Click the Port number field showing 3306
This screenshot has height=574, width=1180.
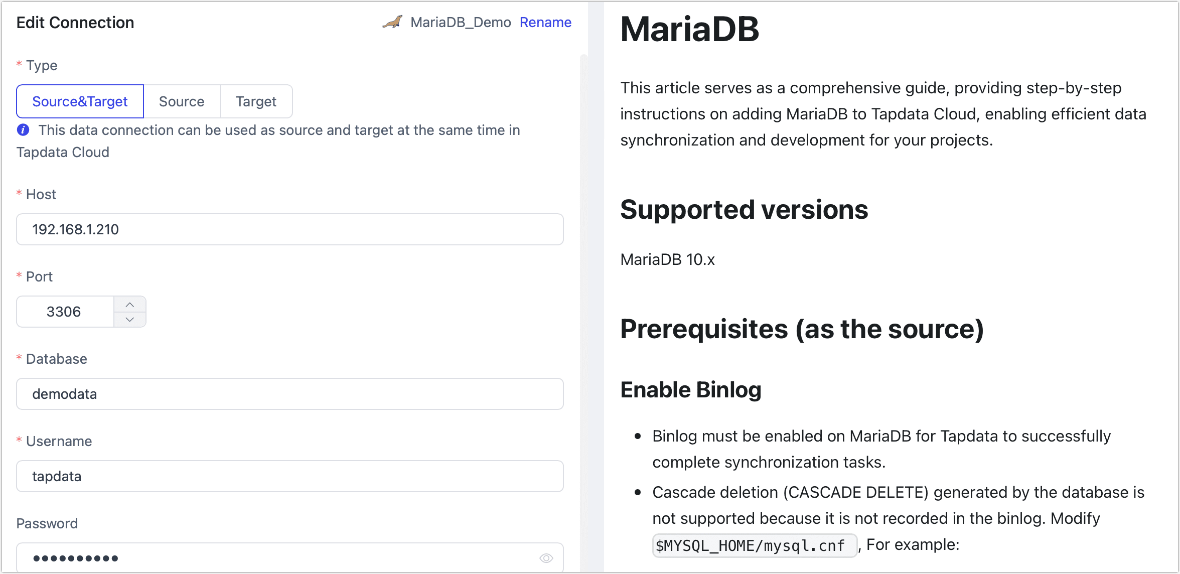click(65, 312)
